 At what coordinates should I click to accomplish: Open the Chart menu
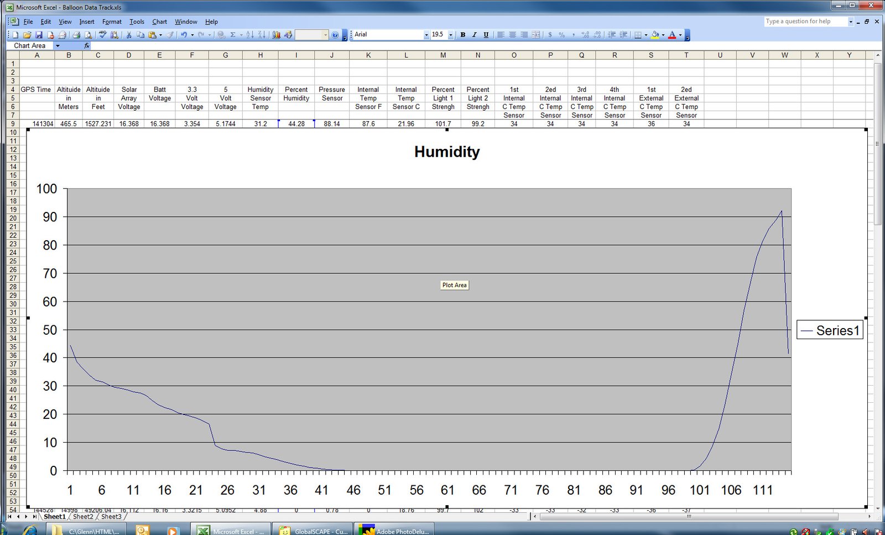pos(159,22)
